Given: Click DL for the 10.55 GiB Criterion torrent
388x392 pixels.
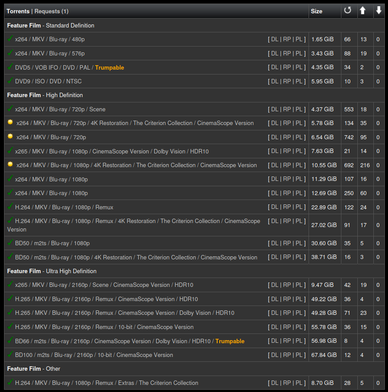Looking at the screenshot, I should click(x=275, y=165).
